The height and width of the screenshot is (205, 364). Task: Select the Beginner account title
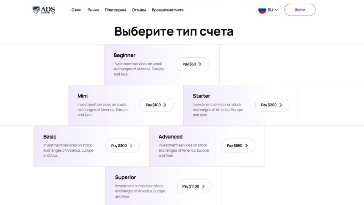click(x=124, y=55)
